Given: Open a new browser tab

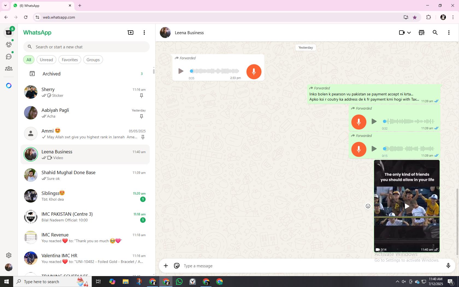Looking at the screenshot, I should [x=80, y=5].
